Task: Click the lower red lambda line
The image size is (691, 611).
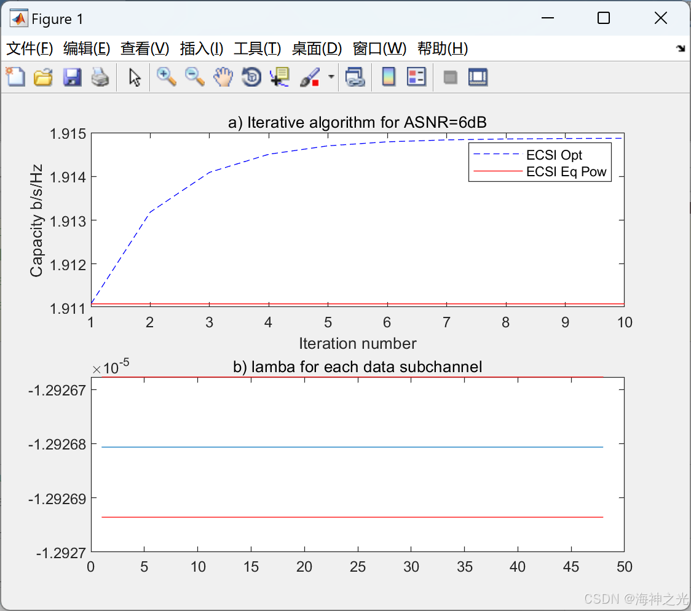Action: pyautogui.click(x=352, y=517)
